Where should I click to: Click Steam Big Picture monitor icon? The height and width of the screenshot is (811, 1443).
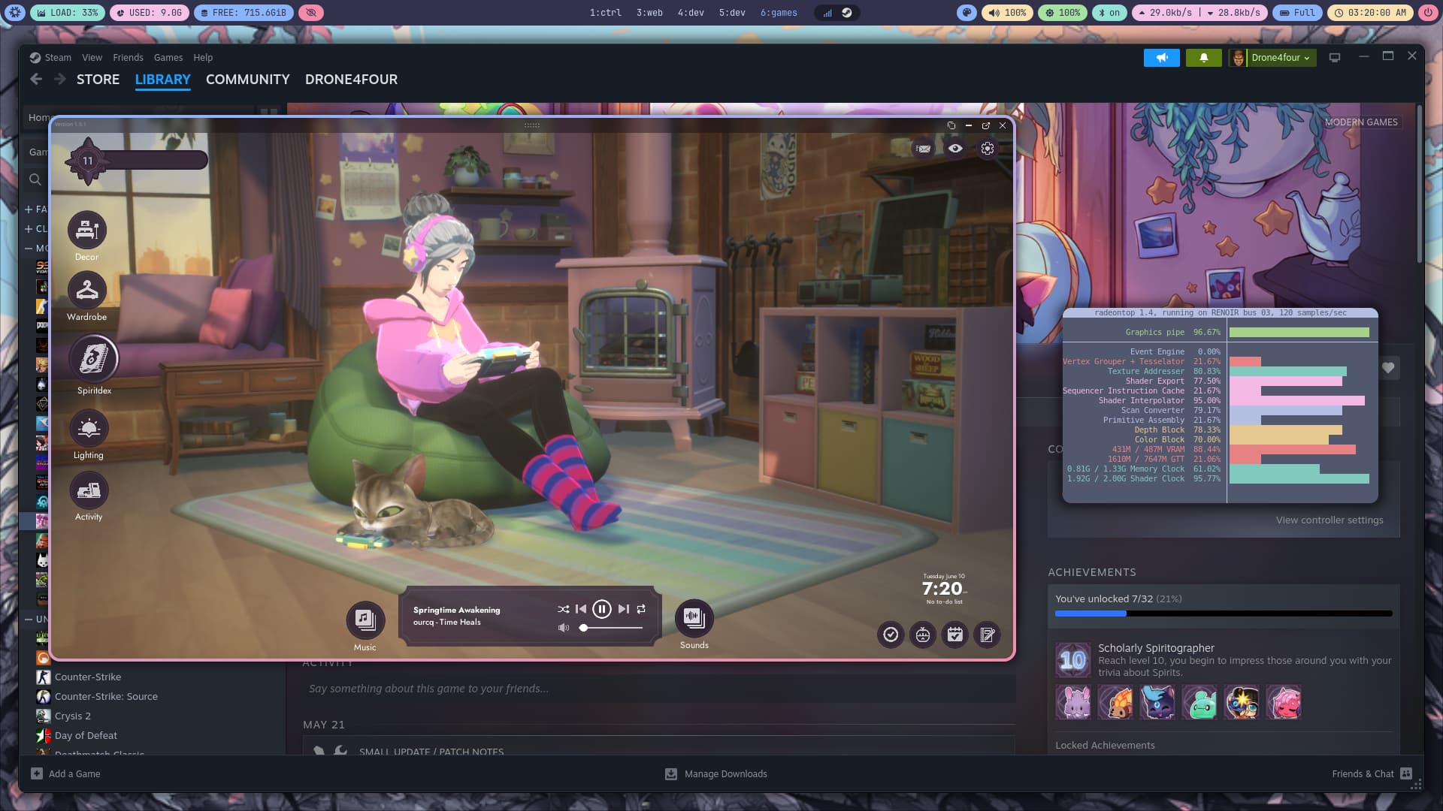(1335, 57)
